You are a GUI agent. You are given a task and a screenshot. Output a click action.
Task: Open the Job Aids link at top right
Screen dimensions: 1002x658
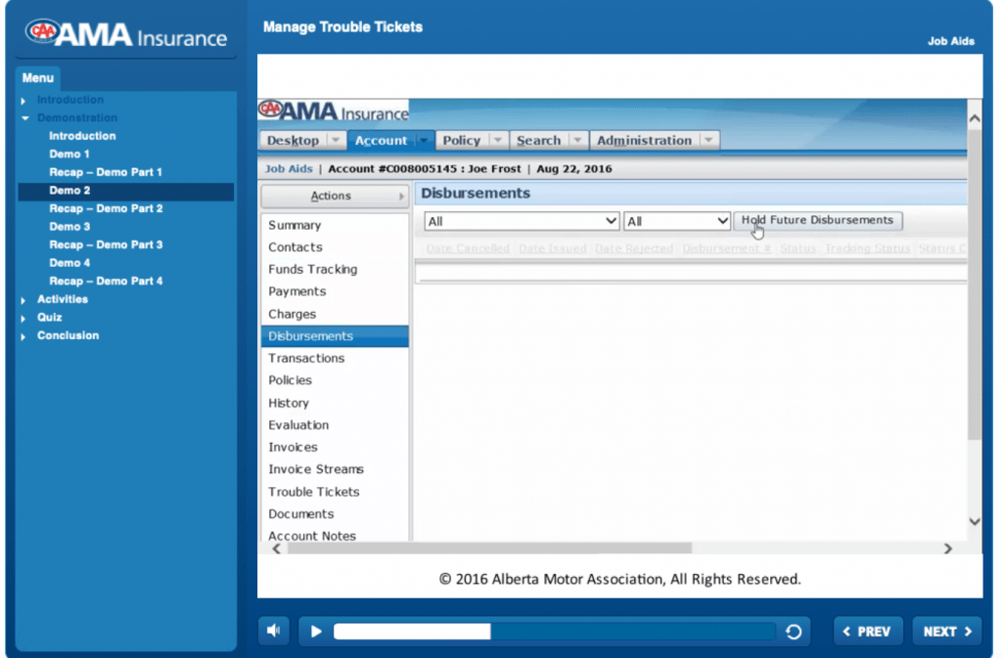tap(950, 42)
